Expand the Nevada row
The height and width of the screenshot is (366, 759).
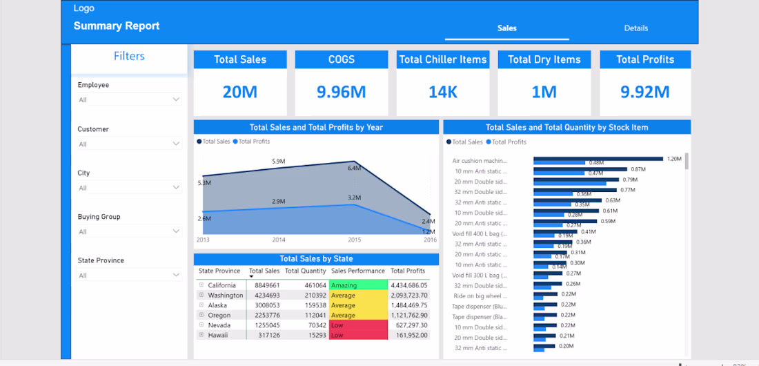(201, 325)
